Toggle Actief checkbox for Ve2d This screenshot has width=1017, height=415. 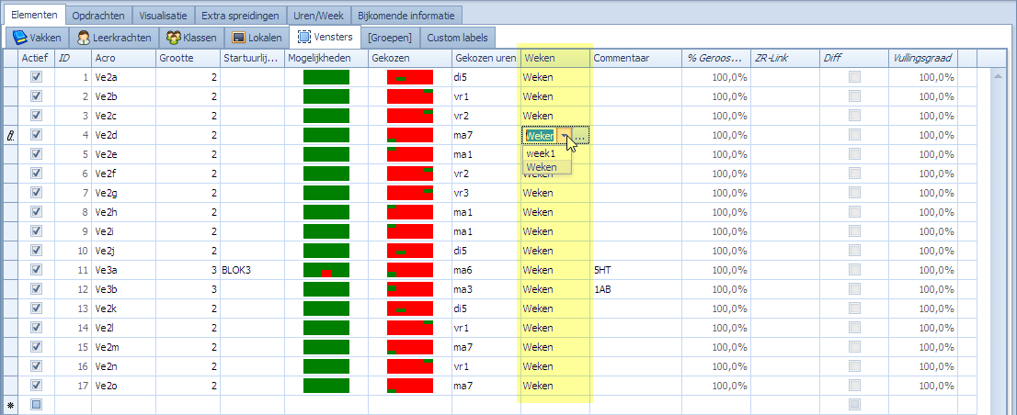37,135
